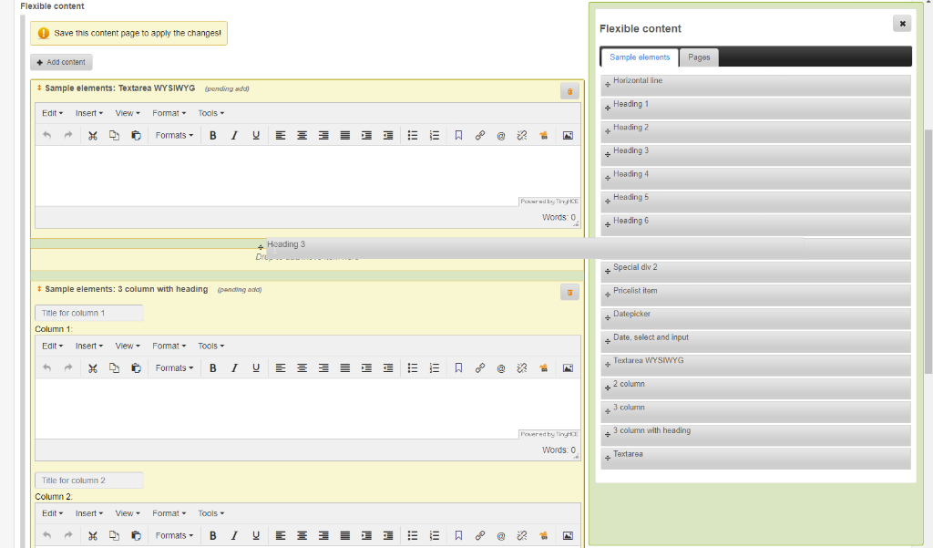Expand the Tools menu in the Column 2 editor
The width and height of the screenshot is (933, 548).
[210, 513]
